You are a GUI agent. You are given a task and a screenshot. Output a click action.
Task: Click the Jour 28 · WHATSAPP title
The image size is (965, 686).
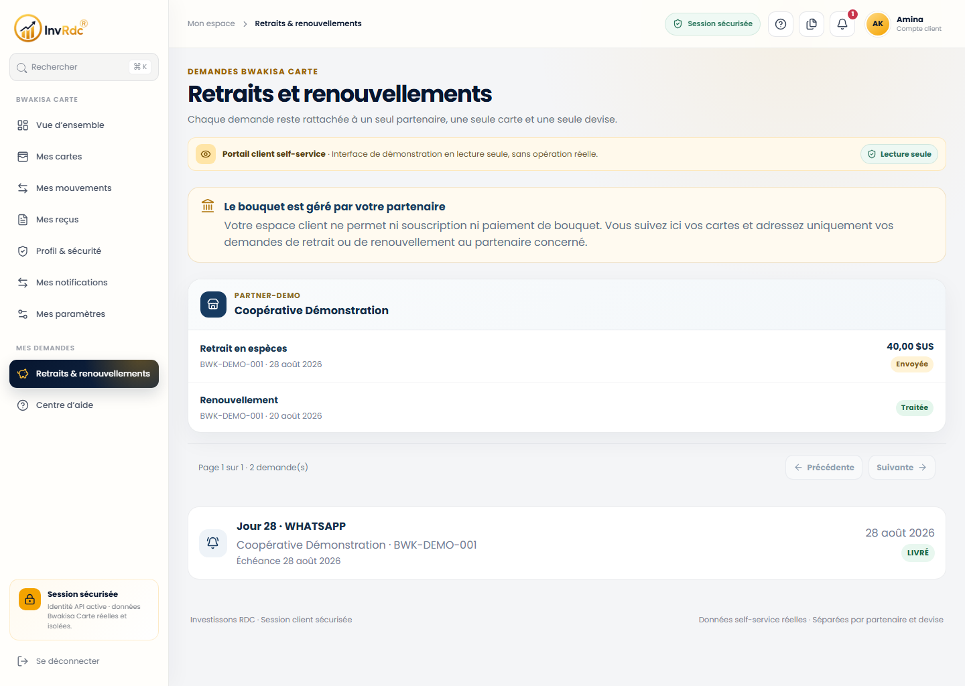291,527
